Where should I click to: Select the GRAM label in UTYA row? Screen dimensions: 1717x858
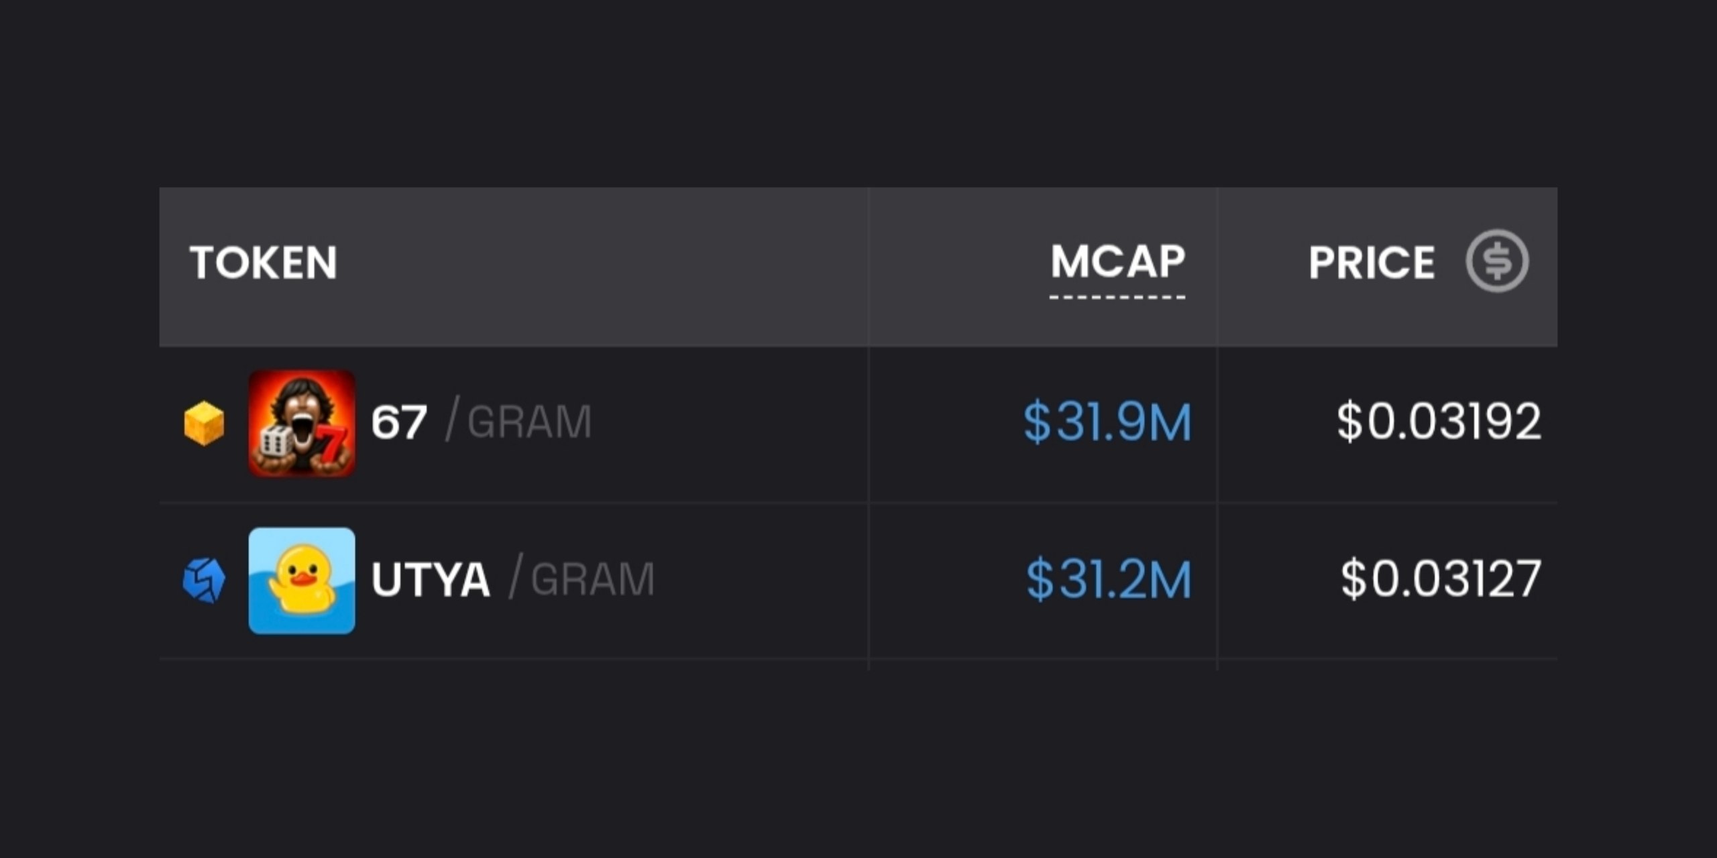click(x=593, y=580)
